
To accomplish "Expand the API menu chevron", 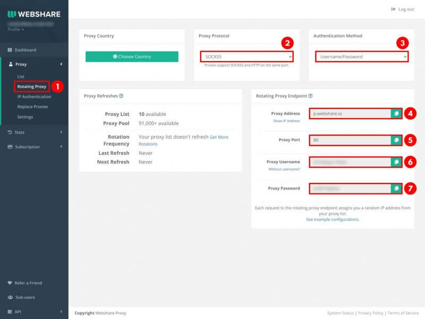I will click(61, 312).
